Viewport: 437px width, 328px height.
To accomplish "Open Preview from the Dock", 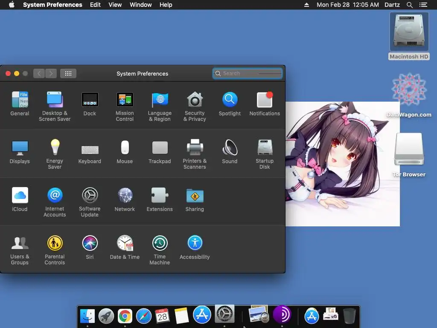I will click(x=259, y=314).
